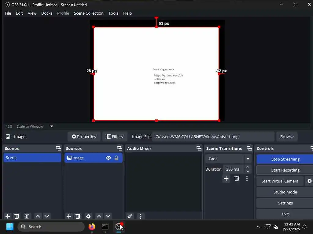The image size is (313, 234).
Task: Move scene down arrow in Scenes dock
Action: [x=47, y=216]
